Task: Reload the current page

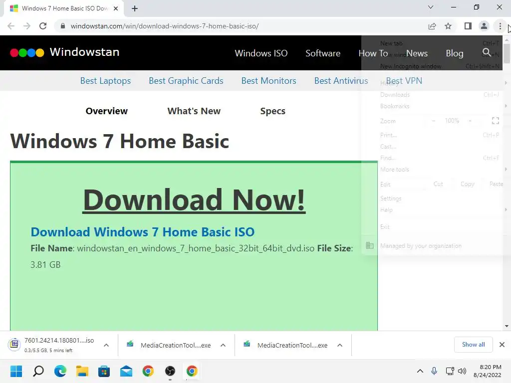Action: tap(43, 26)
